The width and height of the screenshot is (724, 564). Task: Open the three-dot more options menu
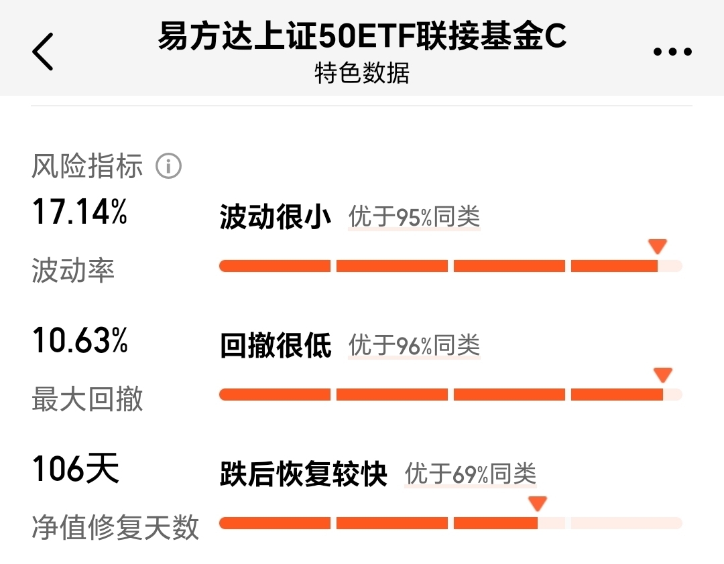[x=672, y=52]
